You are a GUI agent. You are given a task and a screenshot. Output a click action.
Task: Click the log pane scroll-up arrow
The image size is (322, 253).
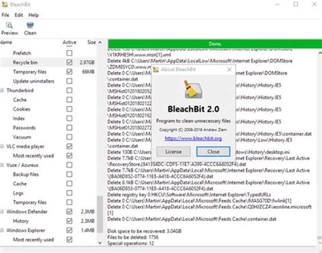click(x=320, y=53)
